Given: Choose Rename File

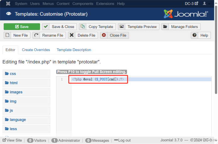Looking at the screenshot, I should coord(49,35).
